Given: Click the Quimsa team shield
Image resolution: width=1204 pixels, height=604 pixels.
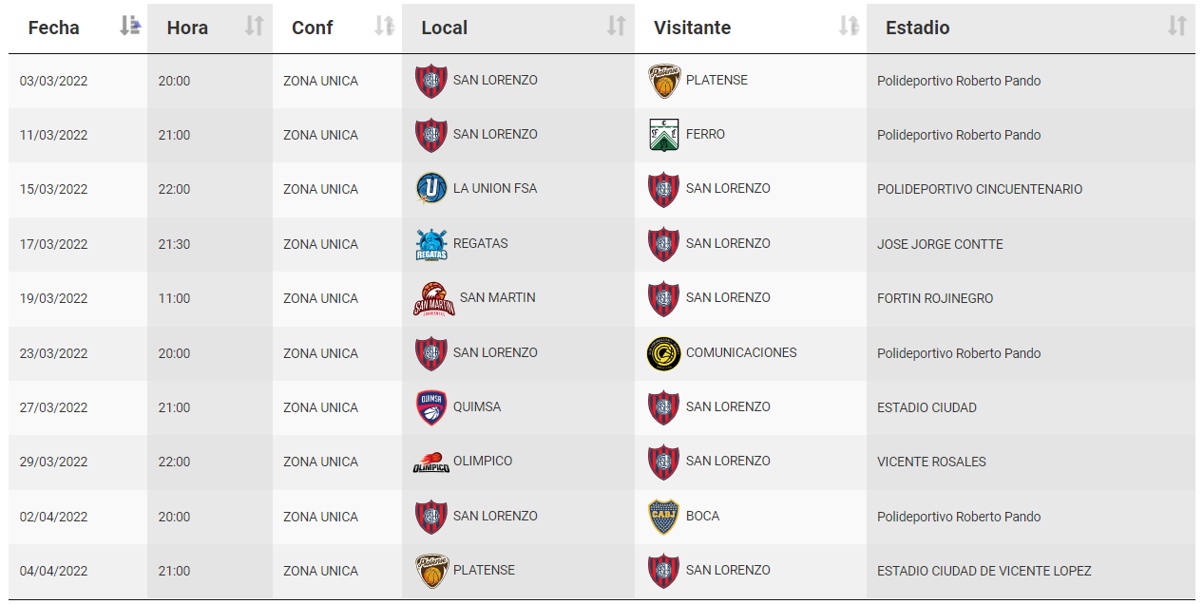Looking at the screenshot, I should [x=431, y=407].
